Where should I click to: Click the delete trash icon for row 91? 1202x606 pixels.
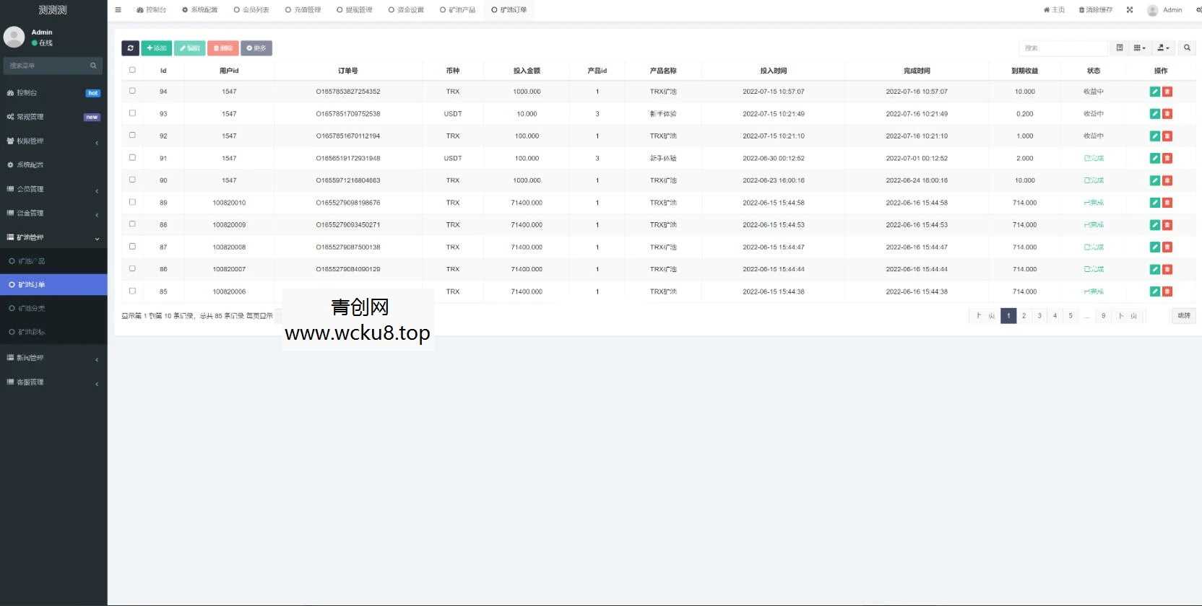click(x=1167, y=158)
